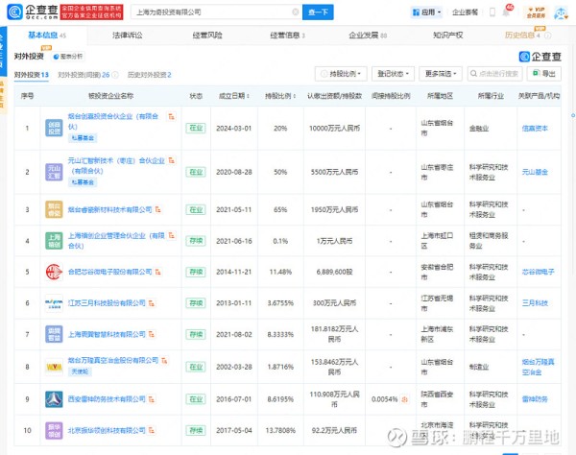
Task: Open the 雷神防务 related product link
Action: (x=535, y=399)
